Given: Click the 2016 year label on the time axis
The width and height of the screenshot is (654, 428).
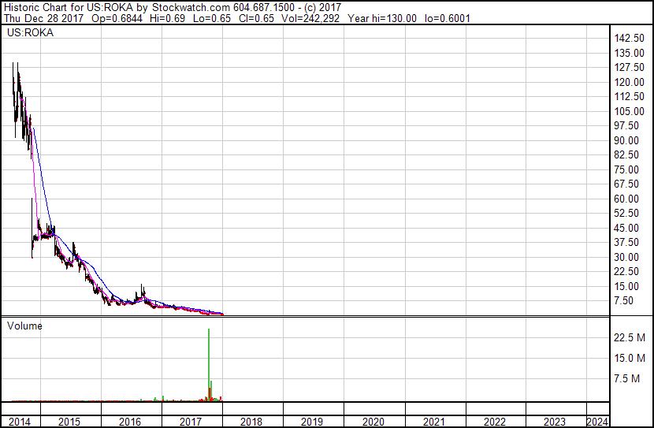Looking at the screenshot, I should (x=130, y=422).
